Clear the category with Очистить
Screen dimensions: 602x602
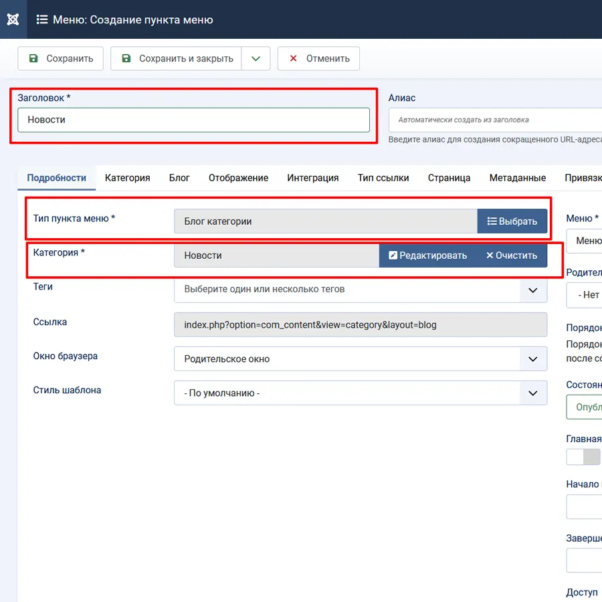point(511,256)
